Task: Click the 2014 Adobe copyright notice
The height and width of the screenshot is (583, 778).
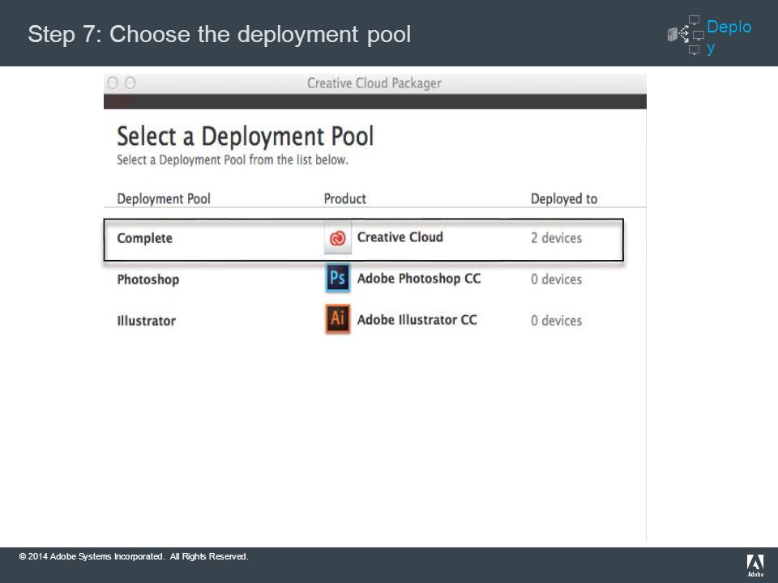Action: pyautogui.click(x=134, y=556)
